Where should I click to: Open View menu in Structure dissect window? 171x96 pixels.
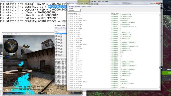pyautogui.click(x=72, y=6)
